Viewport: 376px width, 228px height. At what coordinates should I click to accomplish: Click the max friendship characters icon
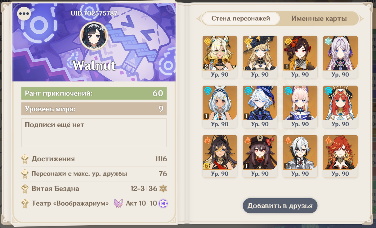[x=25, y=174]
